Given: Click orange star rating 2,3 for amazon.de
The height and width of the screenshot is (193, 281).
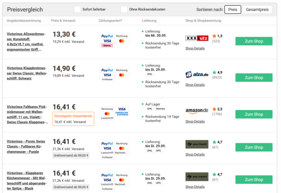Looking at the screenshot, I should tap(217, 109).
